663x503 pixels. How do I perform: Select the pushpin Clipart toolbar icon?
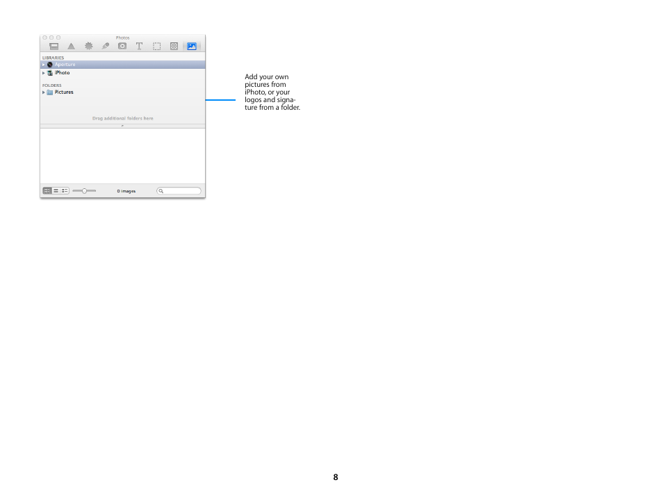tap(105, 46)
